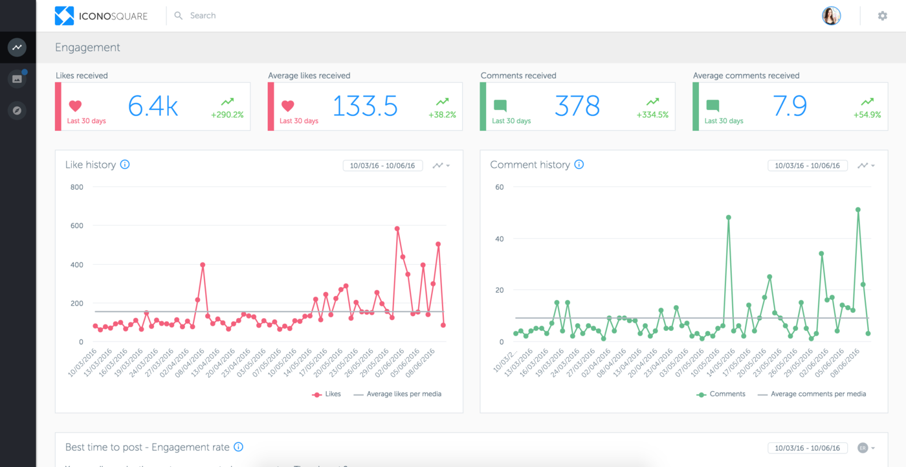Click the 133.5 average likes value
Image resolution: width=906 pixels, height=467 pixels.
(365, 106)
